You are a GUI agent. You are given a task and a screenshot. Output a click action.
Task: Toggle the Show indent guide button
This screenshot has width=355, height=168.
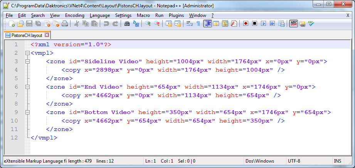click(x=208, y=24)
